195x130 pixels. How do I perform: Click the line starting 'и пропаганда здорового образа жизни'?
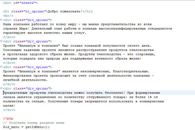tap(79, 54)
